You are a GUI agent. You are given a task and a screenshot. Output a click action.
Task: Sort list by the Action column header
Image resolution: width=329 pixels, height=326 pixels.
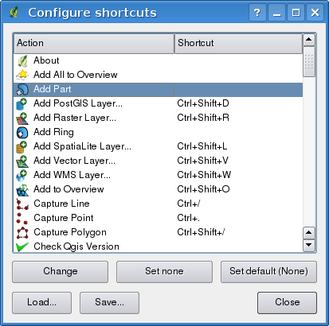[94, 43]
